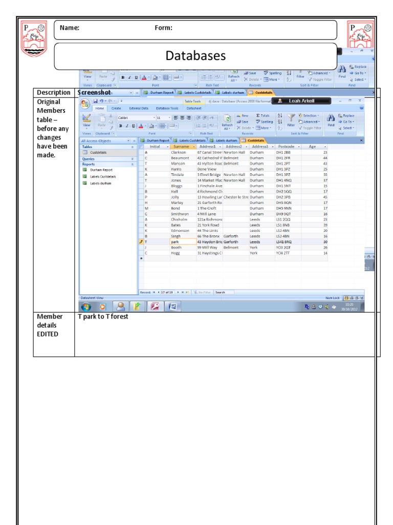393x525 pixels.
Task: Click the Go To button
Action: point(347,122)
